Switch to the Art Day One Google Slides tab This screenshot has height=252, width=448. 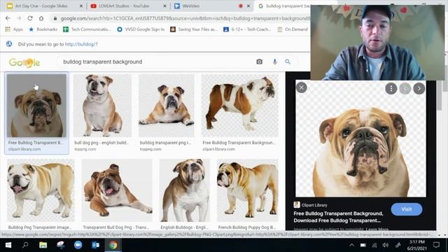coord(41,6)
